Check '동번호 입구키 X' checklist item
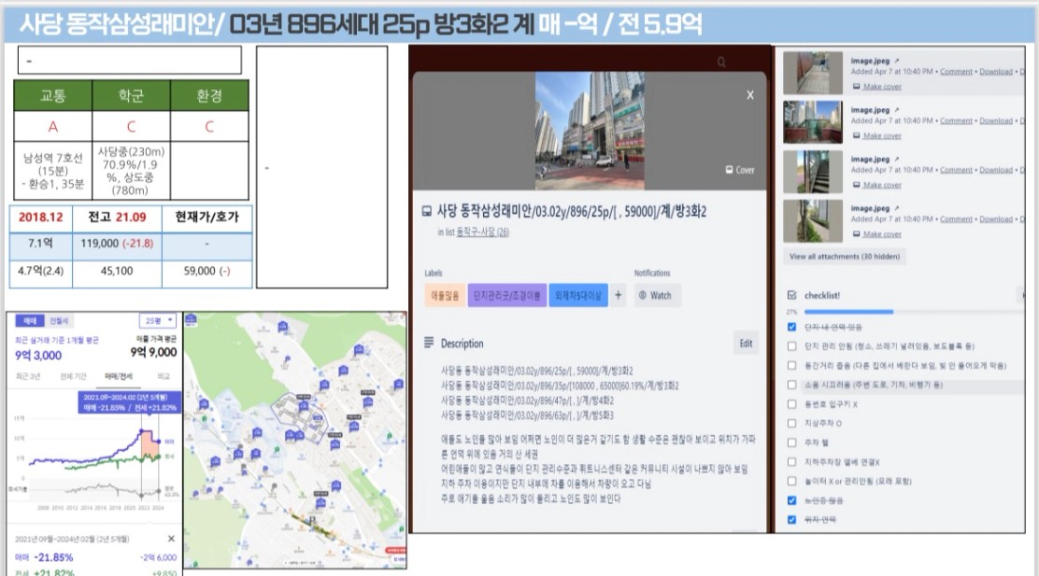This screenshot has height=576, width=1039. (791, 404)
